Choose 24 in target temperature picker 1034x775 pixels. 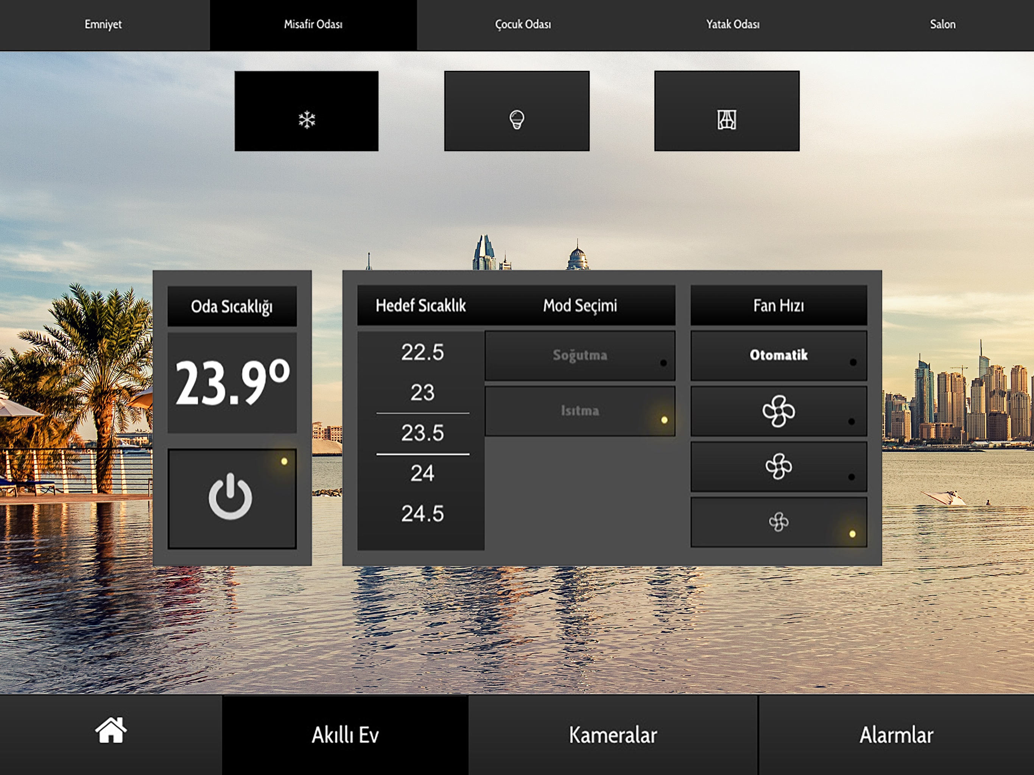click(423, 473)
